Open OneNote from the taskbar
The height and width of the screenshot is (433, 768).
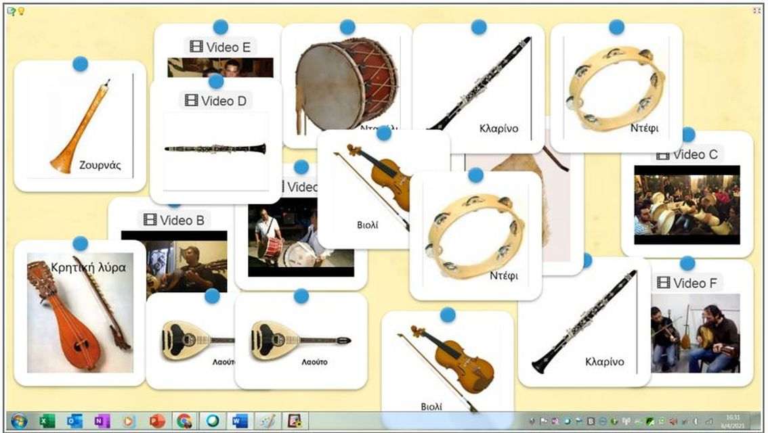coord(102,421)
